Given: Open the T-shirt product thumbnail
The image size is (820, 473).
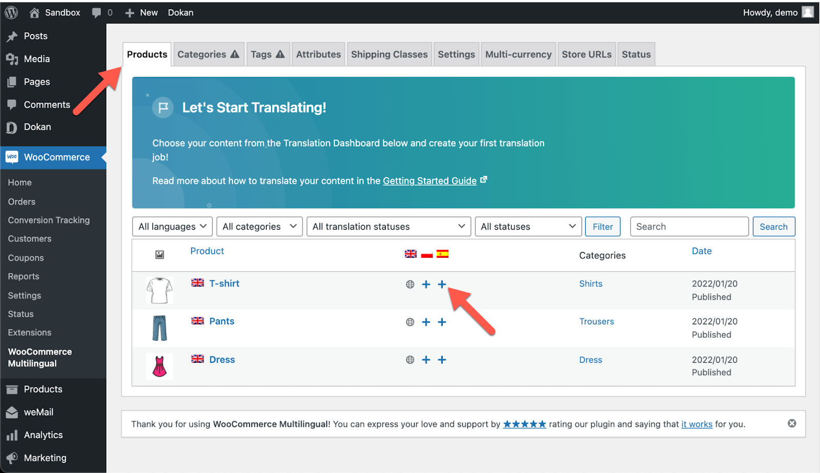Looking at the screenshot, I should pos(159,291).
